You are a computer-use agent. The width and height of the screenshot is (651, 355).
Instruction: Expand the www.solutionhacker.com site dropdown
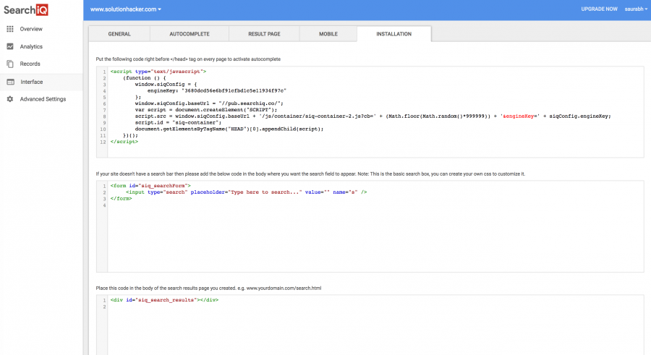point(126,9)
